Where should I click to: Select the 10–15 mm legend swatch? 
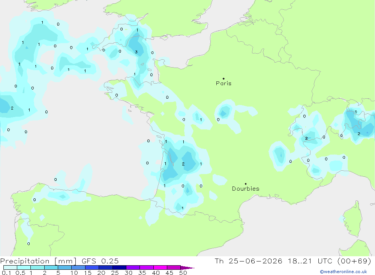[78, 267]
